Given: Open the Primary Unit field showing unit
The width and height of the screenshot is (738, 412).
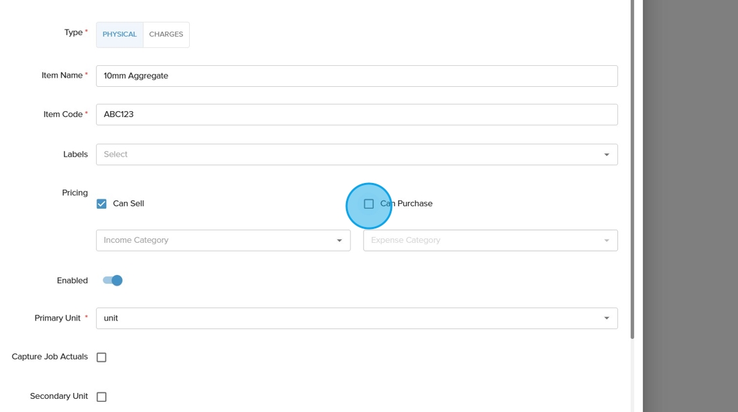Looking at the screenshot, I should click(349, 319).
